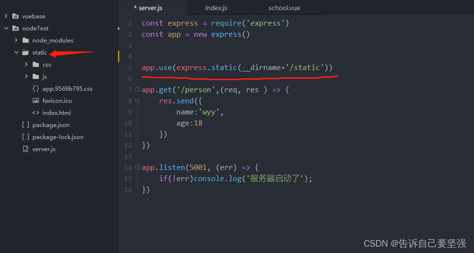Open index.html from the tree

click(x=57, y=113)
